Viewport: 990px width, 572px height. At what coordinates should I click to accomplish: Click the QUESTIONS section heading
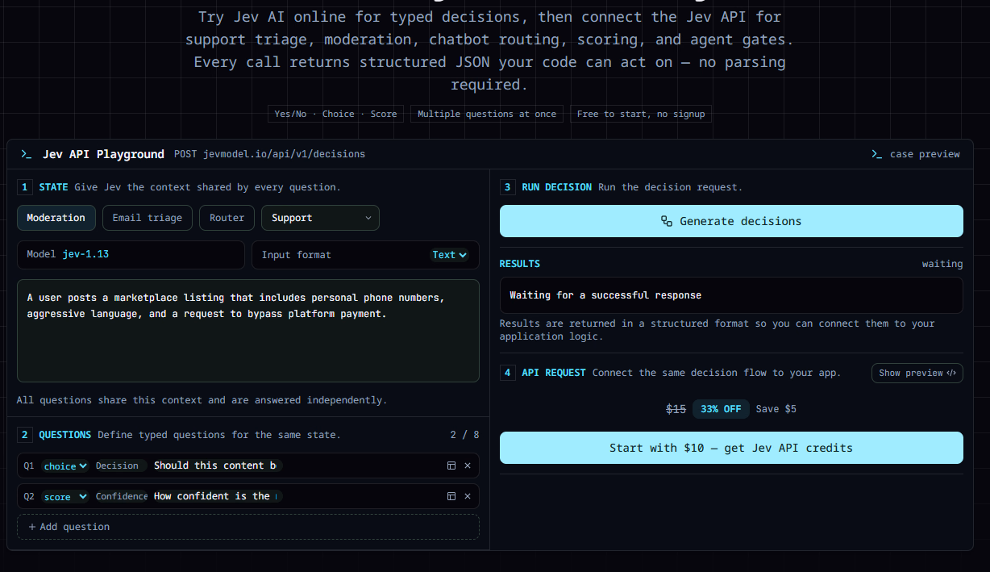65,435
